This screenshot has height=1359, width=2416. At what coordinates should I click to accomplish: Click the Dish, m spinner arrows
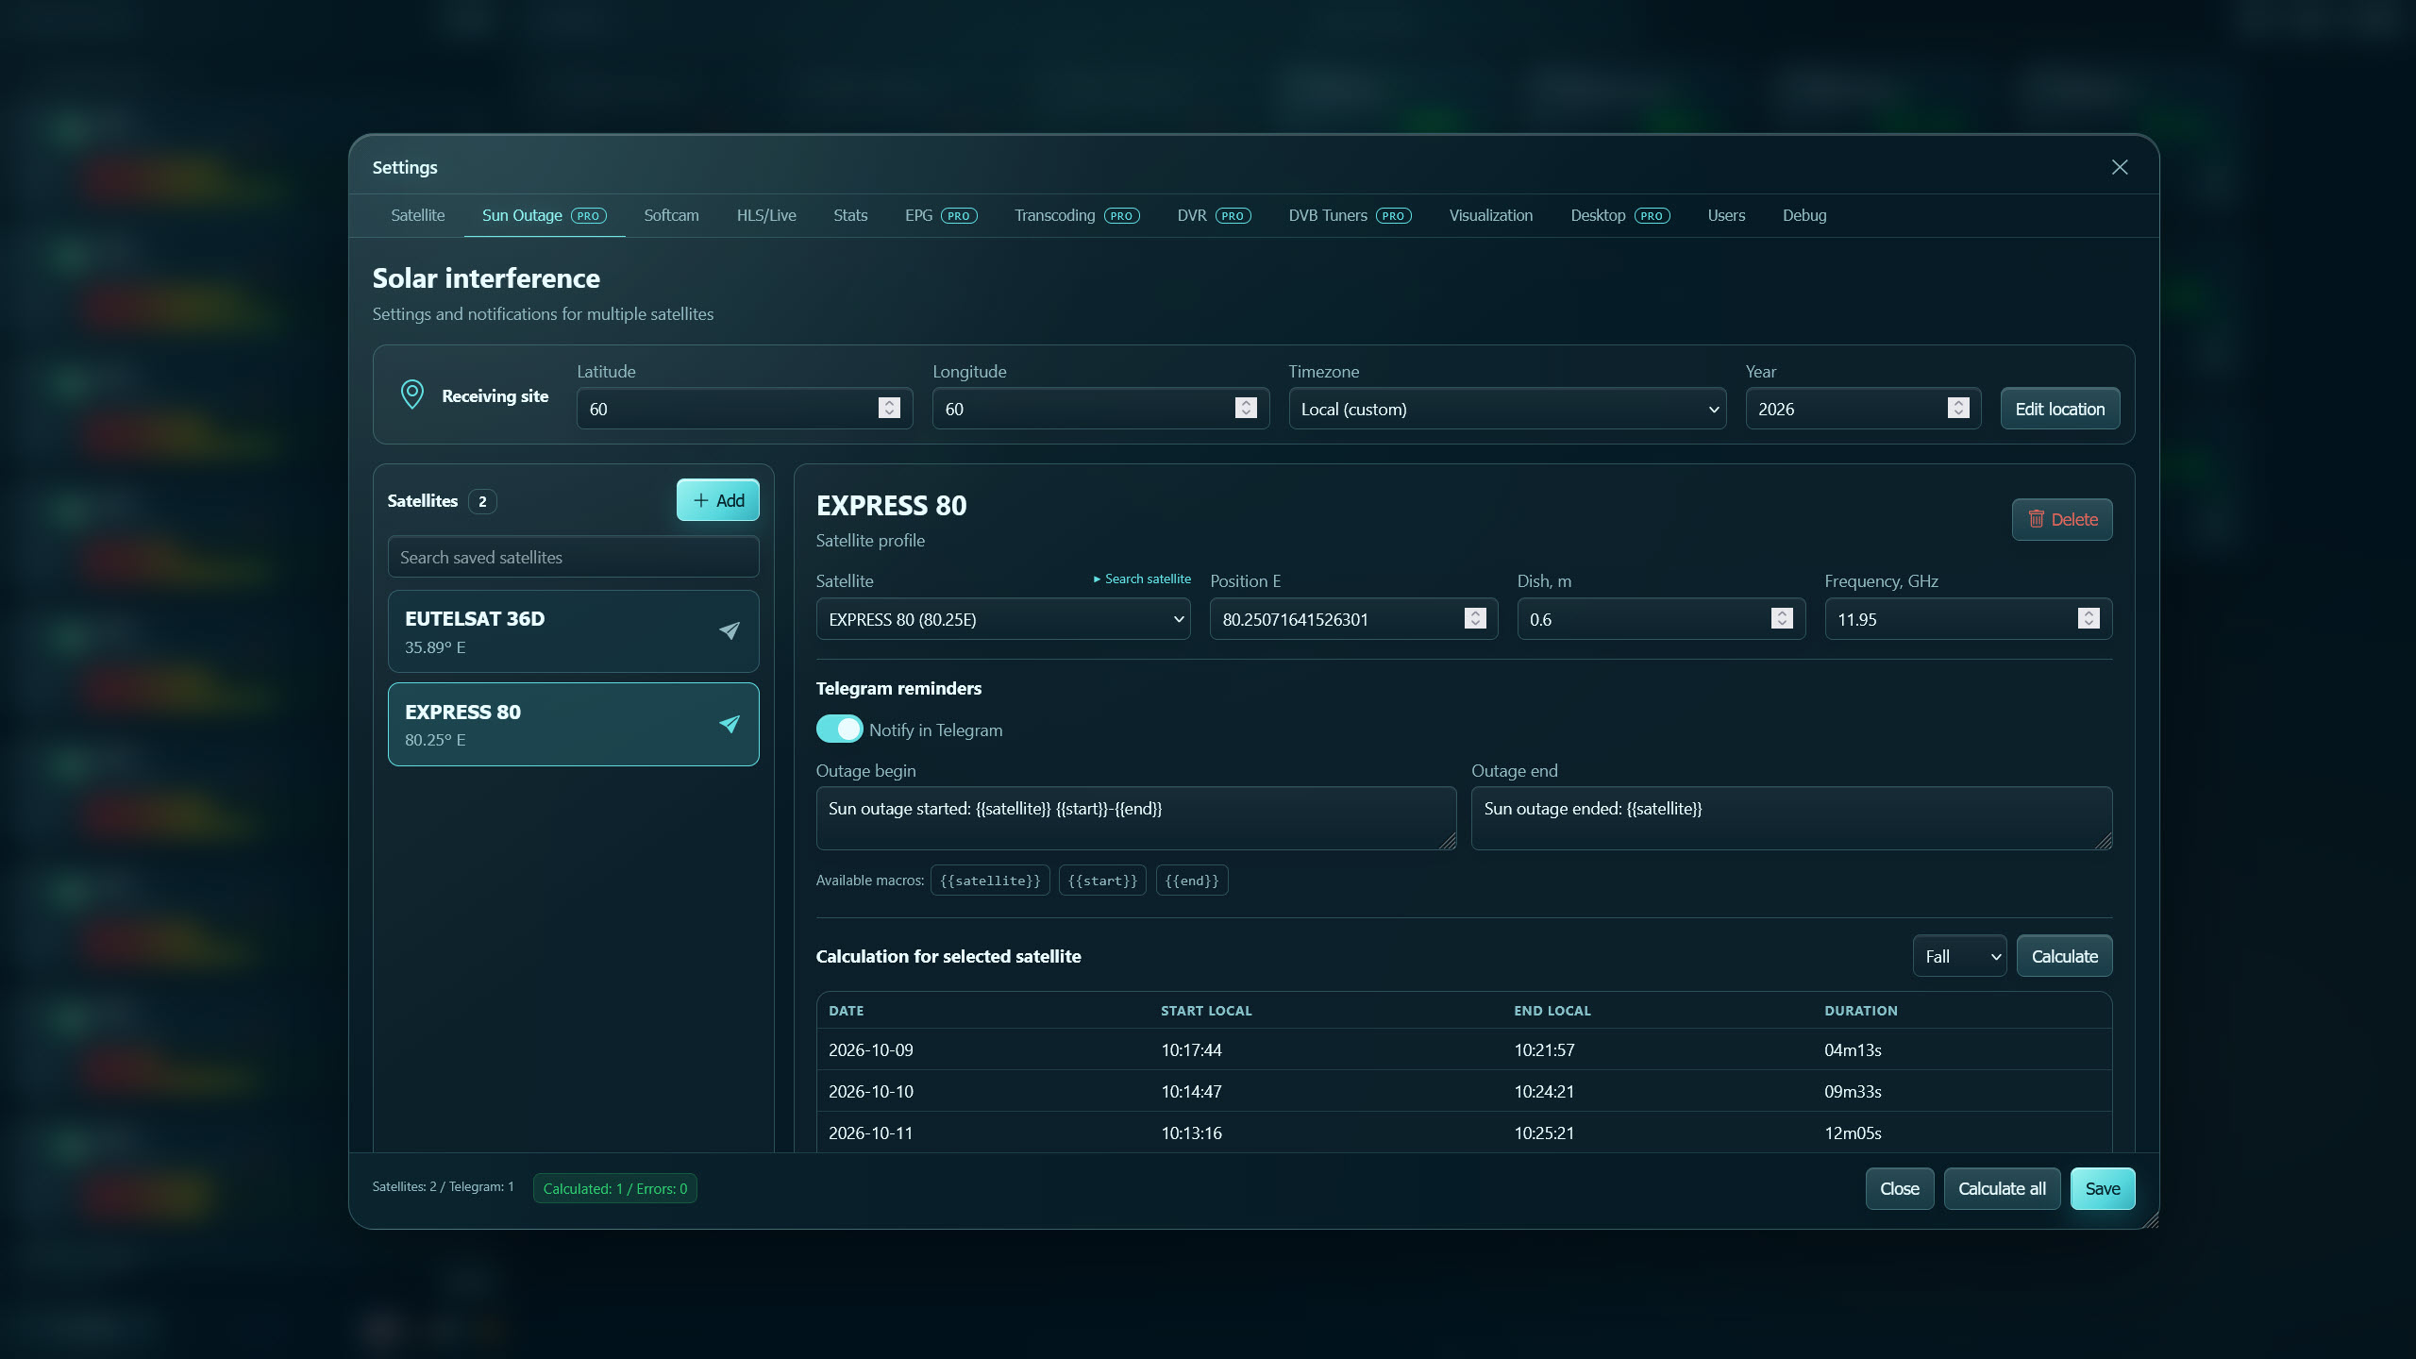point(1782,618)
